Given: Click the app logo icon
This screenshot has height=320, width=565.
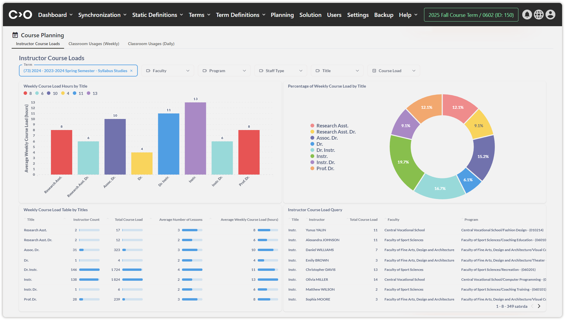Looking at the screenshot, I should pyautogui.click(x=20, y=15).
